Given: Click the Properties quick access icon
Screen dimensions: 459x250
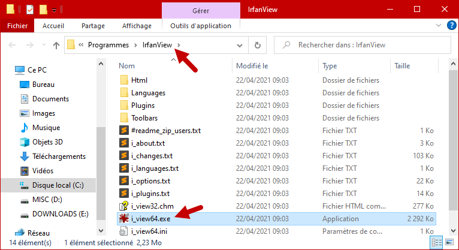Looking at the screenshot, I should 30,10.
